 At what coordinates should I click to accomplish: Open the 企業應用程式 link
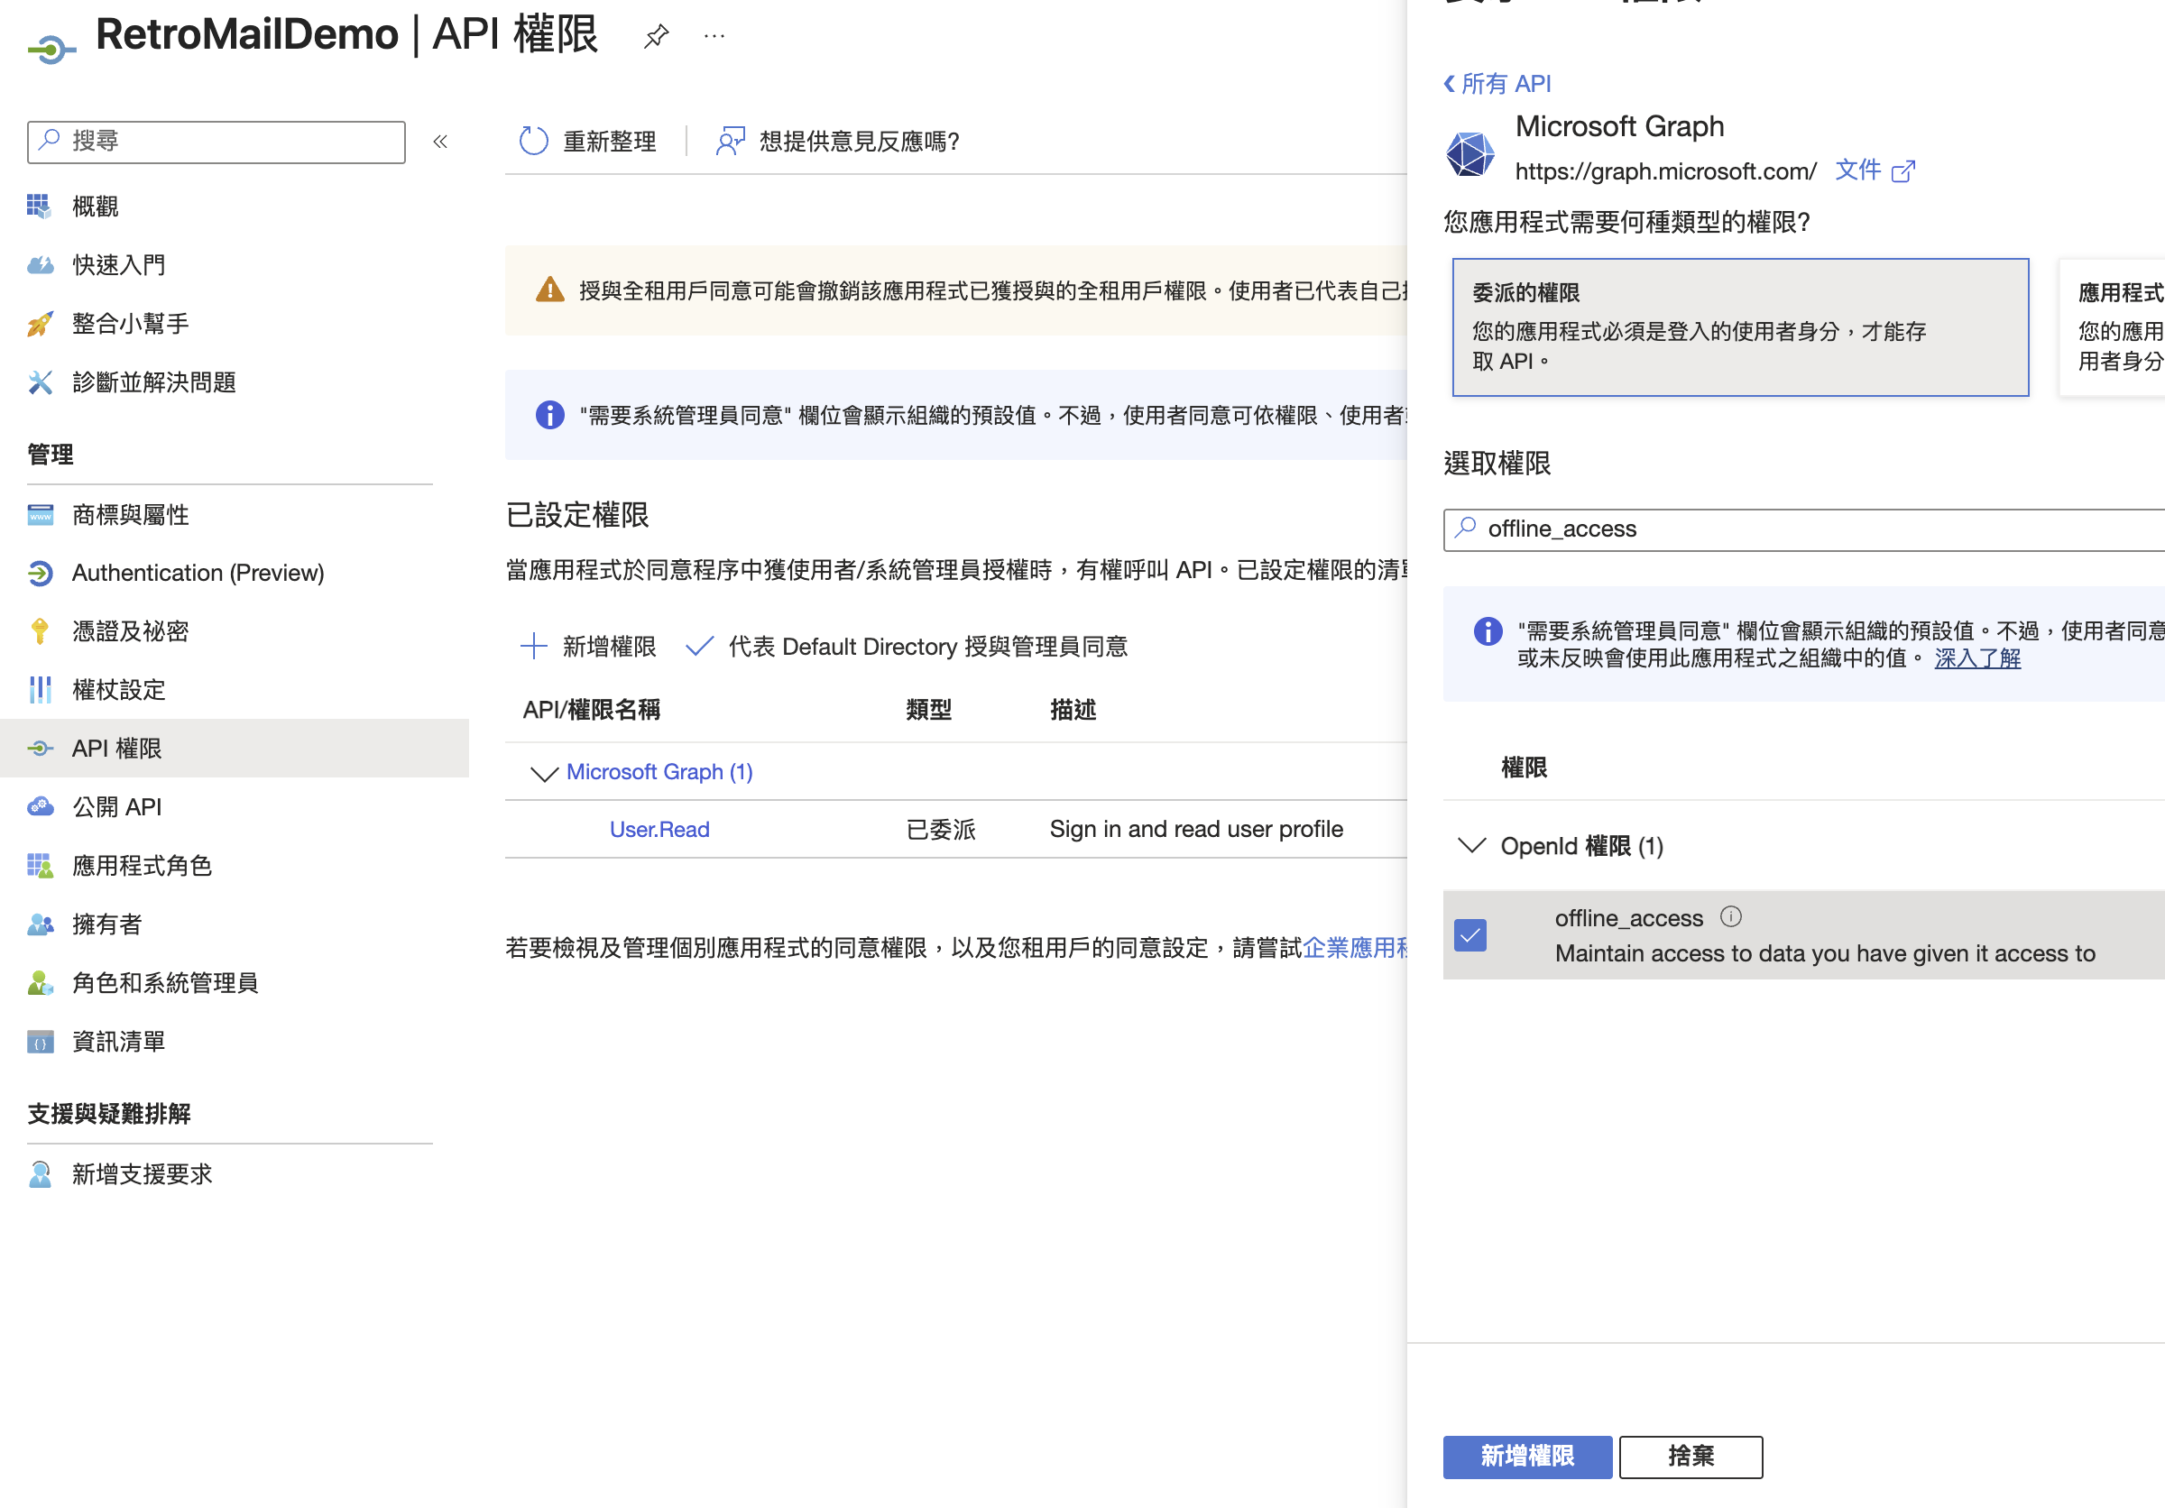click(x=1355, y=947)
